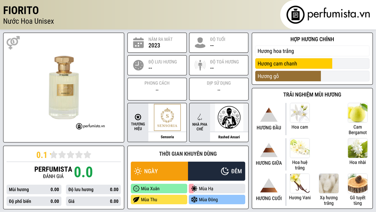Click the Giá score row
Viewport: 376px width, 212px height.
(93, 201)
